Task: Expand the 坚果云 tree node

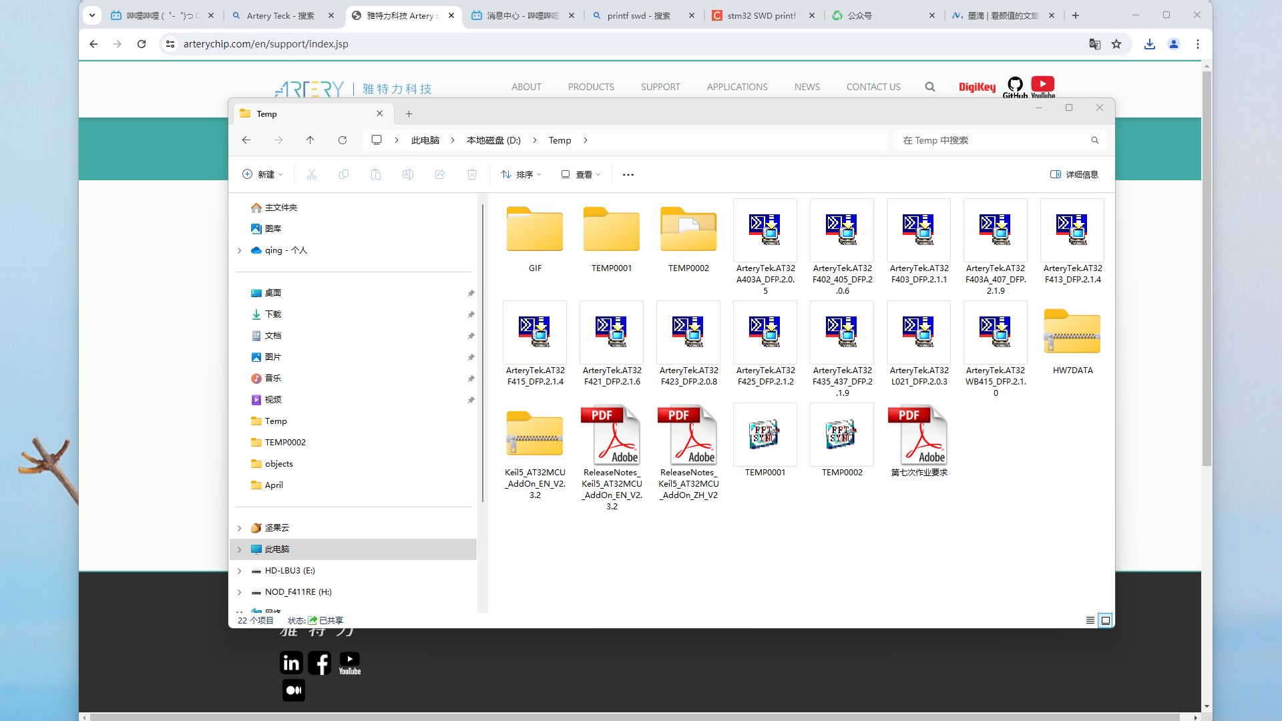Action: click(x=240, y=528)
